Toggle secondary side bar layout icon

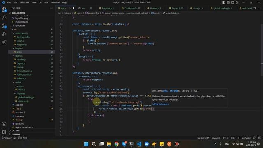coord(233,2)
